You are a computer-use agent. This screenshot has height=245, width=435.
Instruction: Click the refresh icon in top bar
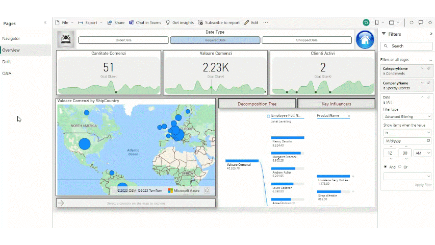coord(411,22)
